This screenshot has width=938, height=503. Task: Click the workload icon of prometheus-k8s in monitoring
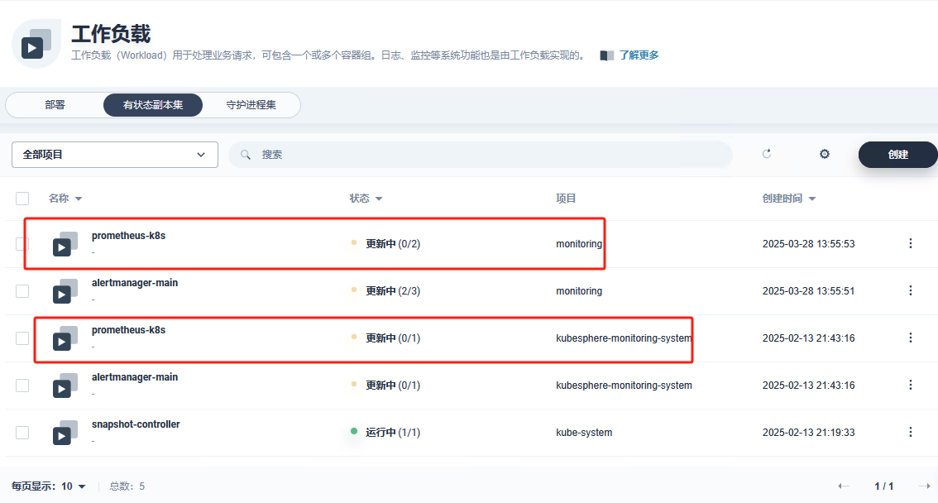pyautogui.click(x=65, y=244)
